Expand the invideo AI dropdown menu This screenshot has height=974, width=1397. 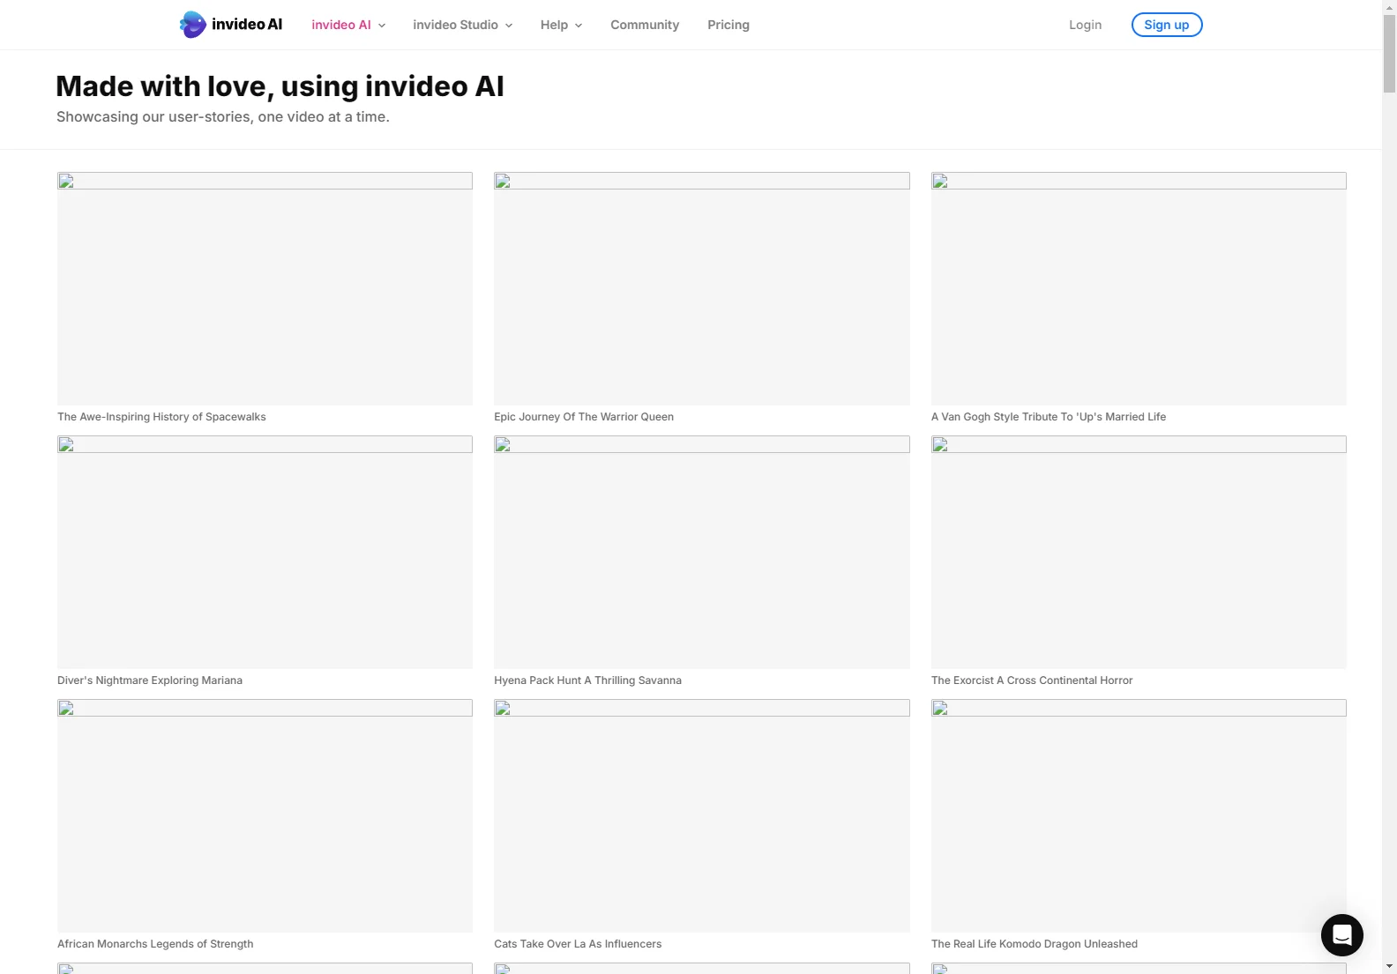click(x=348, y=25)
